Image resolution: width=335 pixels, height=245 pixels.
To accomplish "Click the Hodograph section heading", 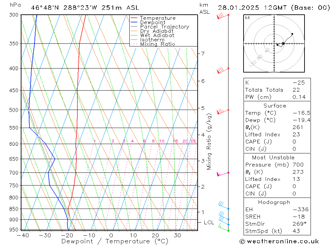I will tap(274, 202).
